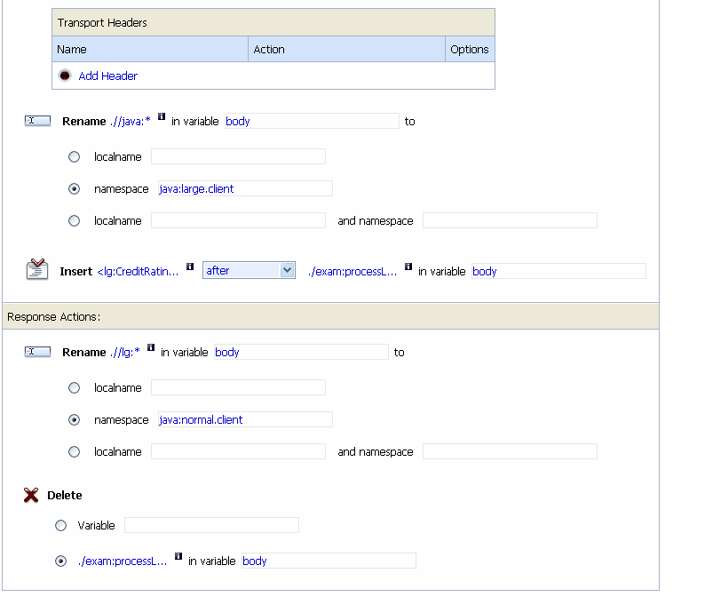Select first localname radio under Rename .//java:*

click(x=74, y=157)
